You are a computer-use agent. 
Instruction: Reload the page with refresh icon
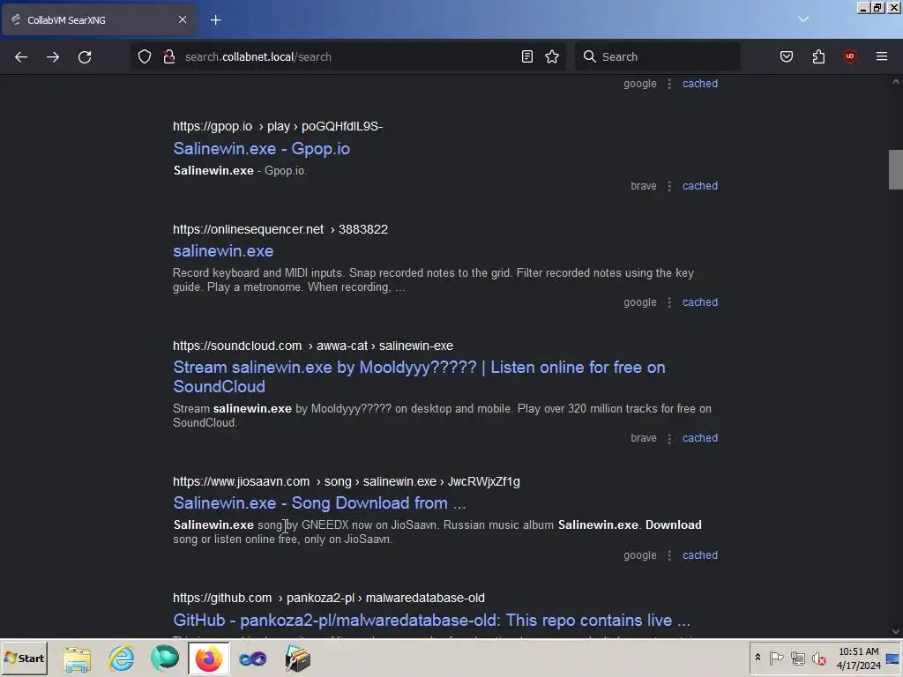tap(85, 57)
